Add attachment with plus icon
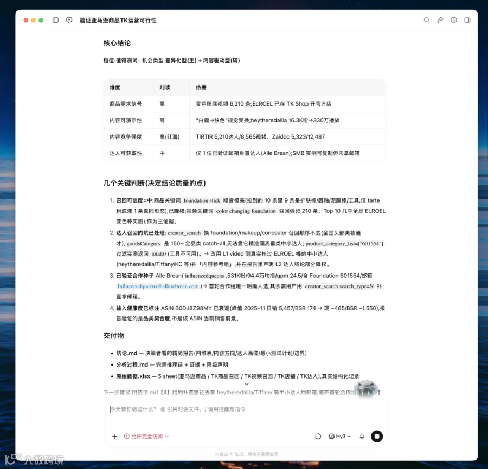Screen dimensions: 488x469 pyautogui.click(x=114, y=437)
